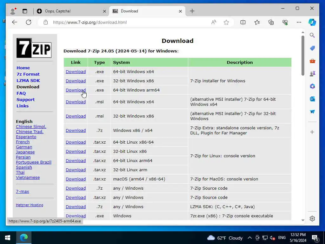325x244 pixels.
Task: Add a sidebar app with plus icon
Action: pos(312,132)
